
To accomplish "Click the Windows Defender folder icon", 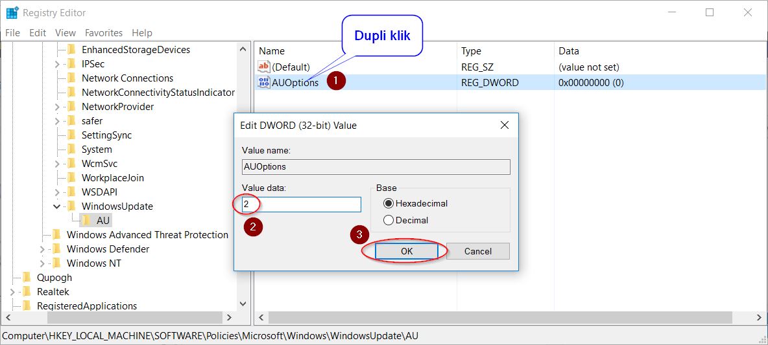I will pos(57,249).
